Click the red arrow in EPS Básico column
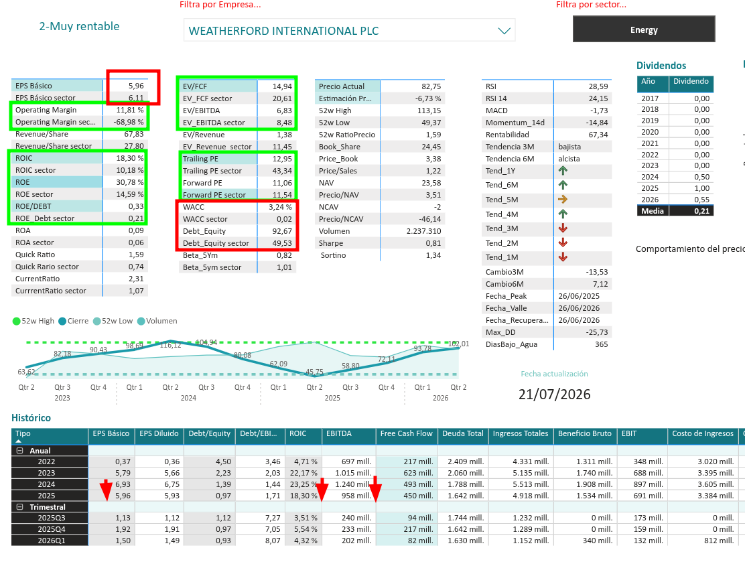 106,490
